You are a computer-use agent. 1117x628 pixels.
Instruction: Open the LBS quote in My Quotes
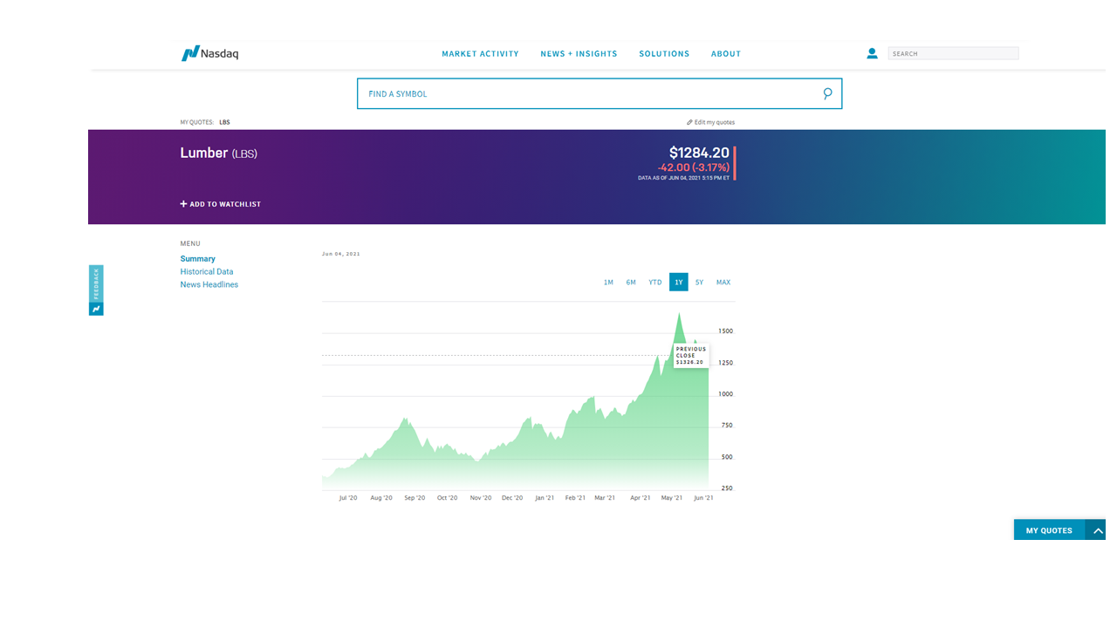[x=224, y=122]
